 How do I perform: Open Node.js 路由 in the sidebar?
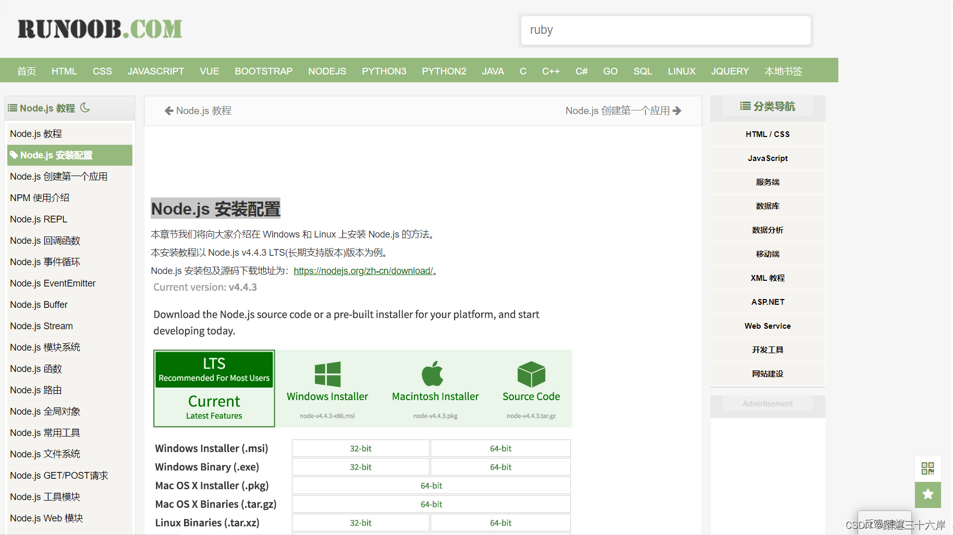pos(70,390)
